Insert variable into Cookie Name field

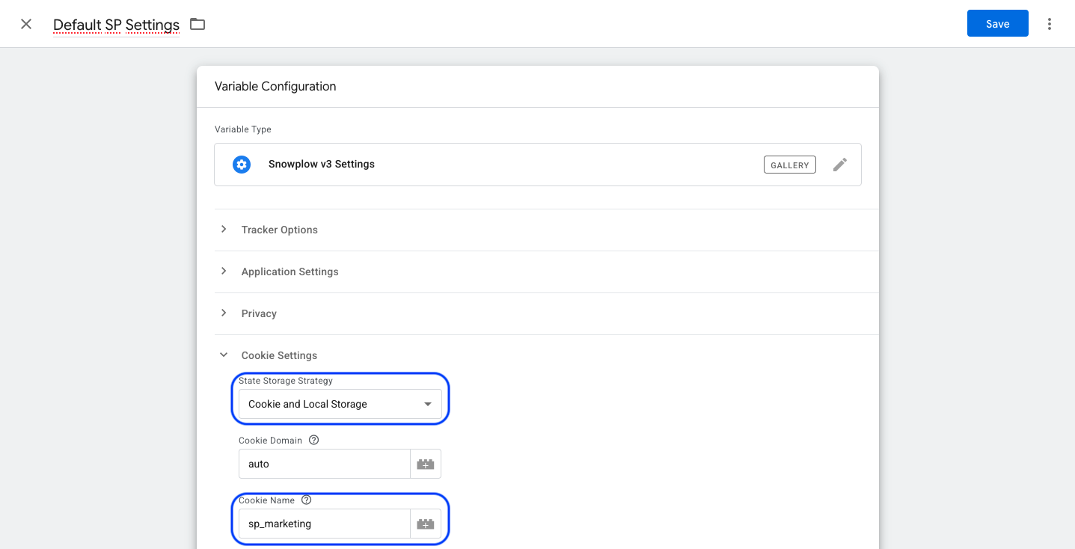pos(426,524)
